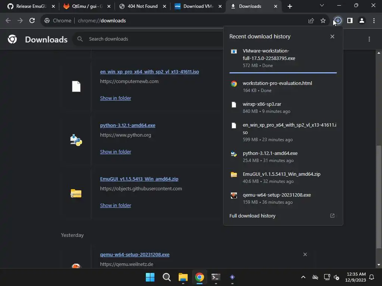Open the Chrome three-dot menu
The width and height of the screenshot is (382, 286).
(x=374, y=21)
